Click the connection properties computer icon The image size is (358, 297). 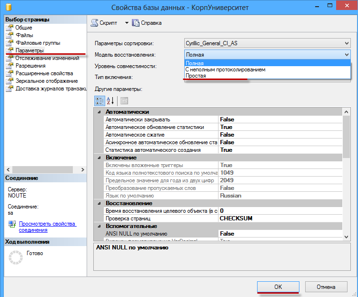tap(12, 224)
